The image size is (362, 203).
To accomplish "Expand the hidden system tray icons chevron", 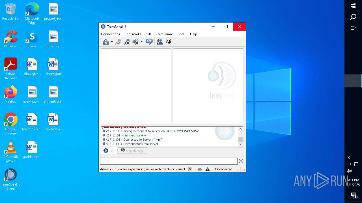I will point(349,157).
